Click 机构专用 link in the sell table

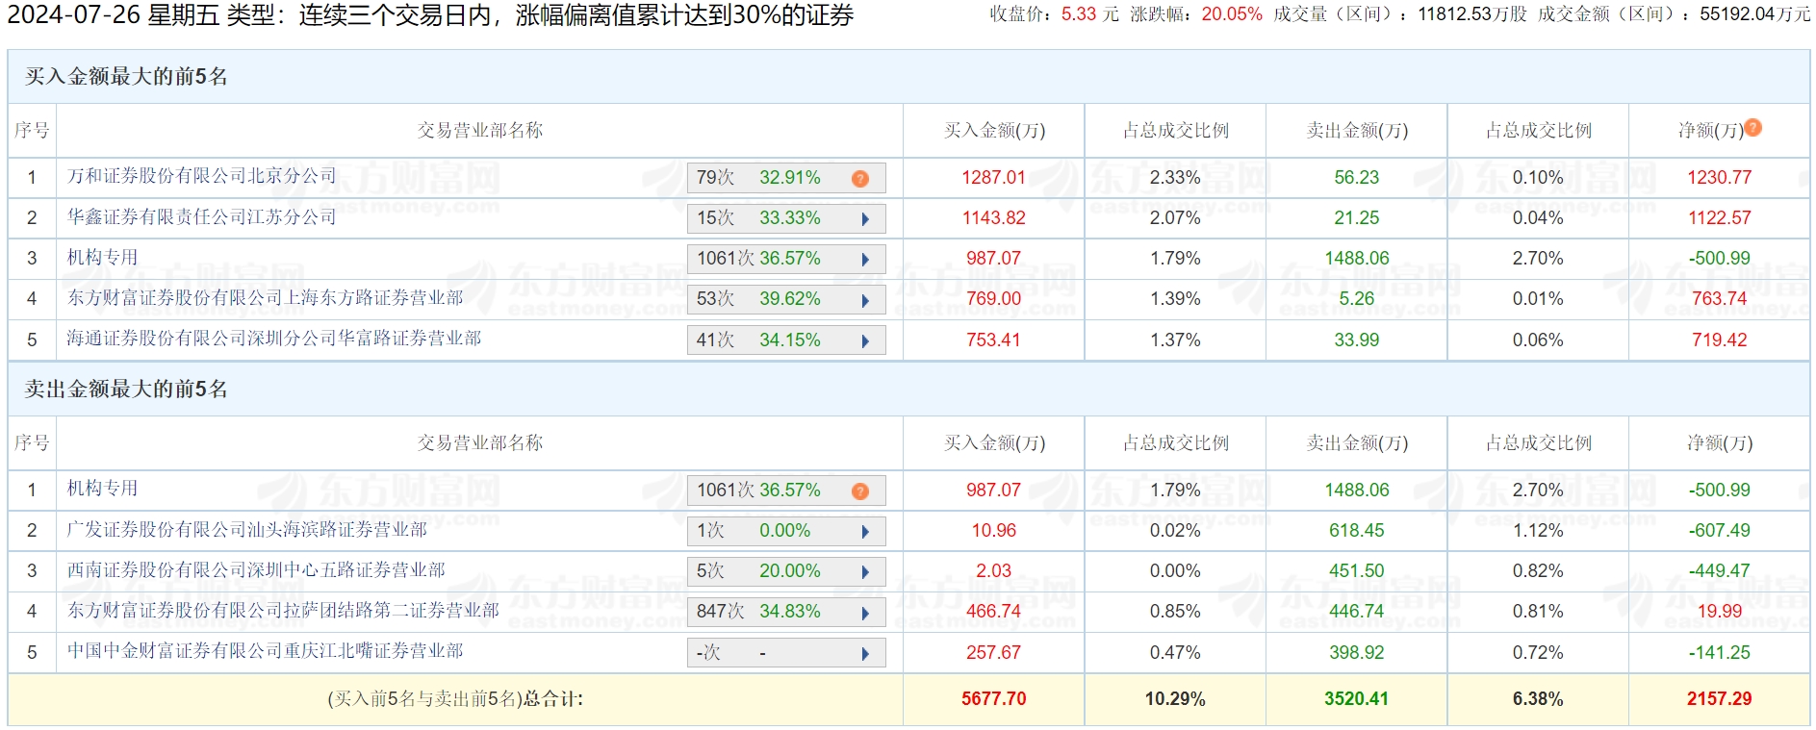click(x=102, y=489)
